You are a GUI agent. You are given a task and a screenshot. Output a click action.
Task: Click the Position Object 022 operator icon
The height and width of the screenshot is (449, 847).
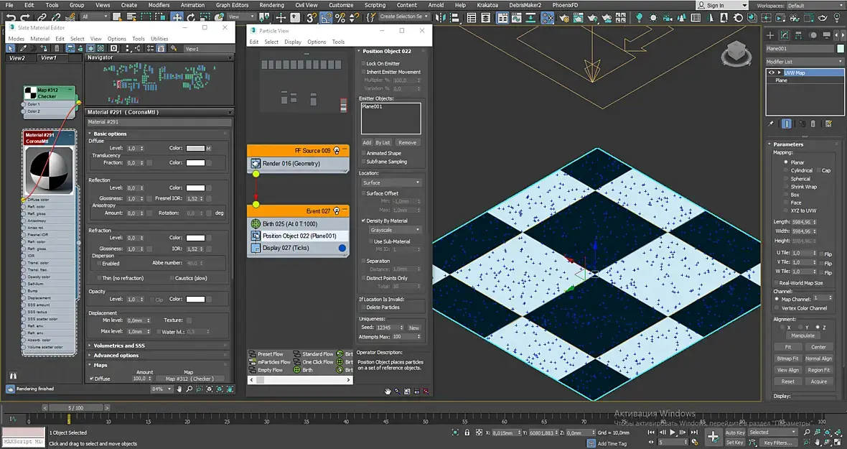pyautogui.click(x=256, y=236)
